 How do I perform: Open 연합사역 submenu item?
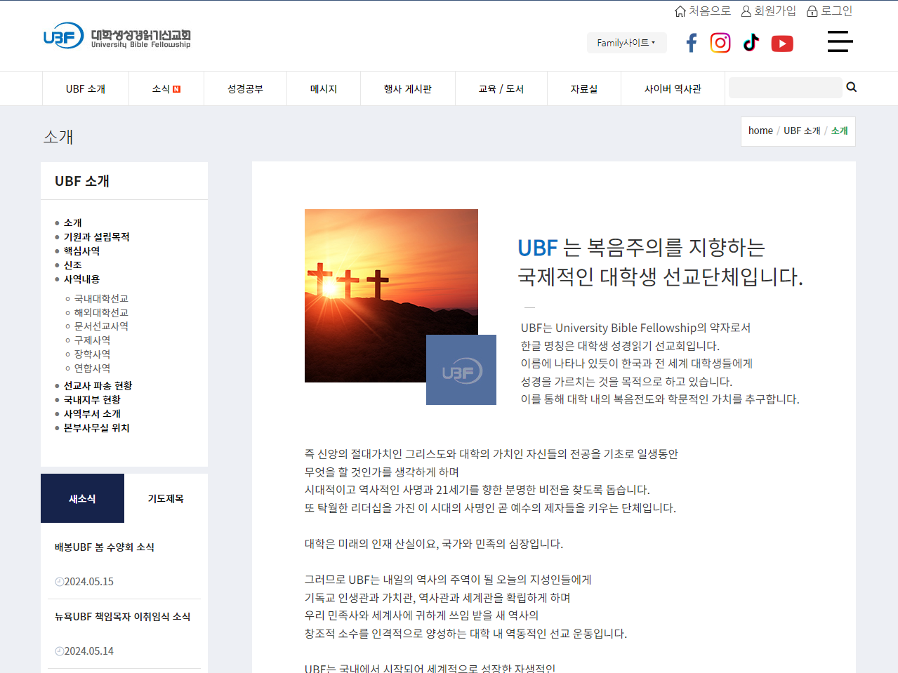92,368
